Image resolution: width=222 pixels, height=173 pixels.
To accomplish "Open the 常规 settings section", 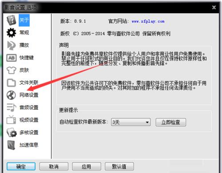I will [24, 32].
